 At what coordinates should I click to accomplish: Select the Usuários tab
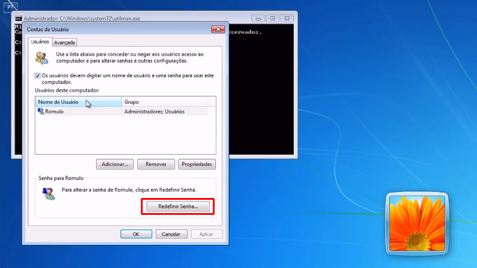tap(40, 42)
